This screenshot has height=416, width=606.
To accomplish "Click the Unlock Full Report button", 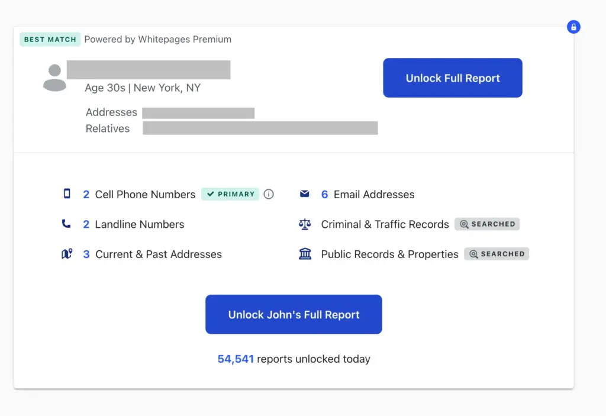I will 453,78.
